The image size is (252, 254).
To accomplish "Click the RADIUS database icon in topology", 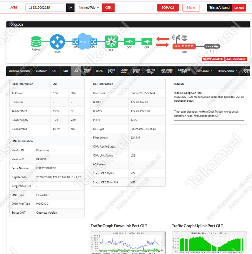I will coord(36,42).
